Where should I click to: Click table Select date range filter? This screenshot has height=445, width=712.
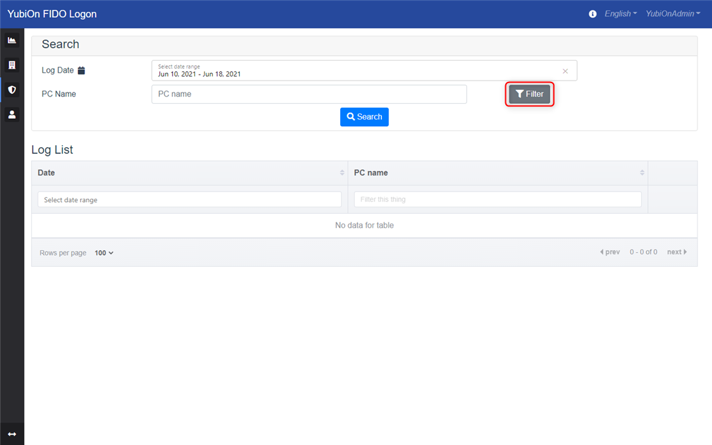(190, 199)
